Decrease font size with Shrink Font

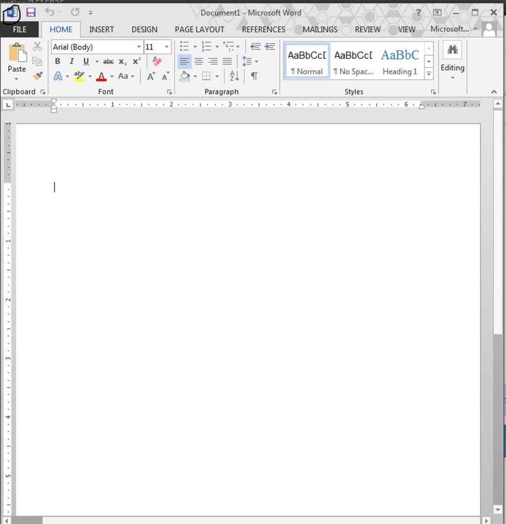pos(166,76)
